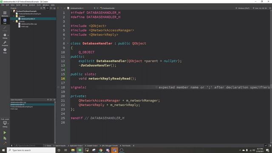Open the Projects panel view dropdown
272x153 pixels.
[41, 8]
